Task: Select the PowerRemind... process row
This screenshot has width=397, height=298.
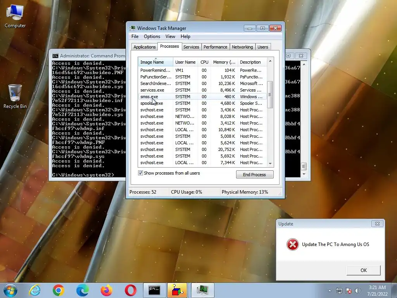Action: tap(202, 70)
